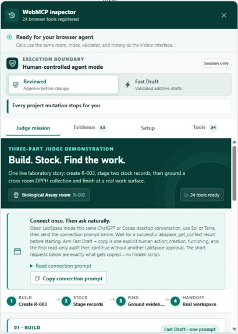Expand Read connection prompt disclosure

coord(61,266)
